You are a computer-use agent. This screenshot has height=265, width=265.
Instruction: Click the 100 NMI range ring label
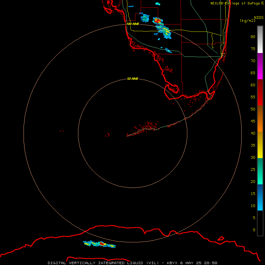point(132,24)
